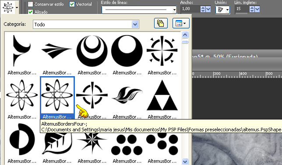The image size is (282, 165).
Task: Click the AltemusBor… label under leaf shape
Action: [x=57, y=161]
